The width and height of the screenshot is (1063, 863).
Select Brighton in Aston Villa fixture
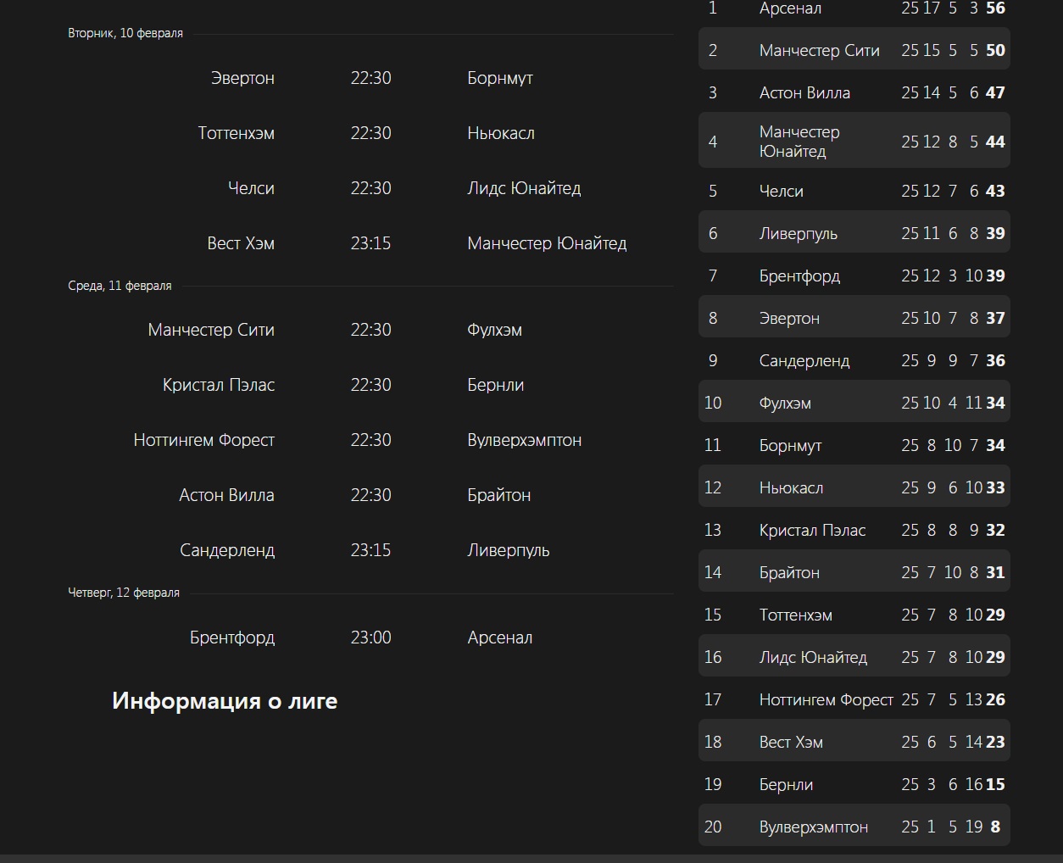point(498,495)
